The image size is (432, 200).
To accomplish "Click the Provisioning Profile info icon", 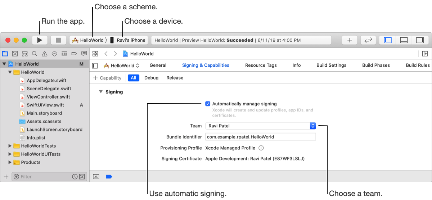I will [261, 148].
